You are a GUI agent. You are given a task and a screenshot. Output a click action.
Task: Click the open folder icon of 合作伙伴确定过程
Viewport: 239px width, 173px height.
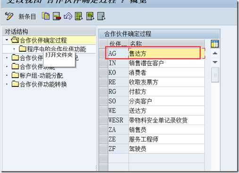tap(15, 40)
